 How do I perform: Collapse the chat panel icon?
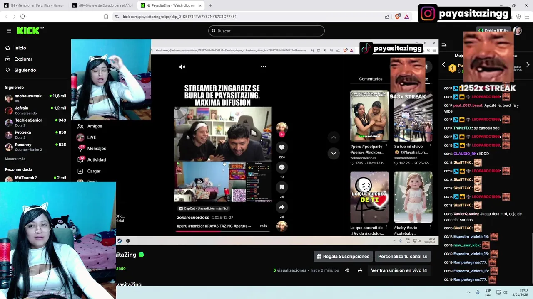click(x=444, y=45)
